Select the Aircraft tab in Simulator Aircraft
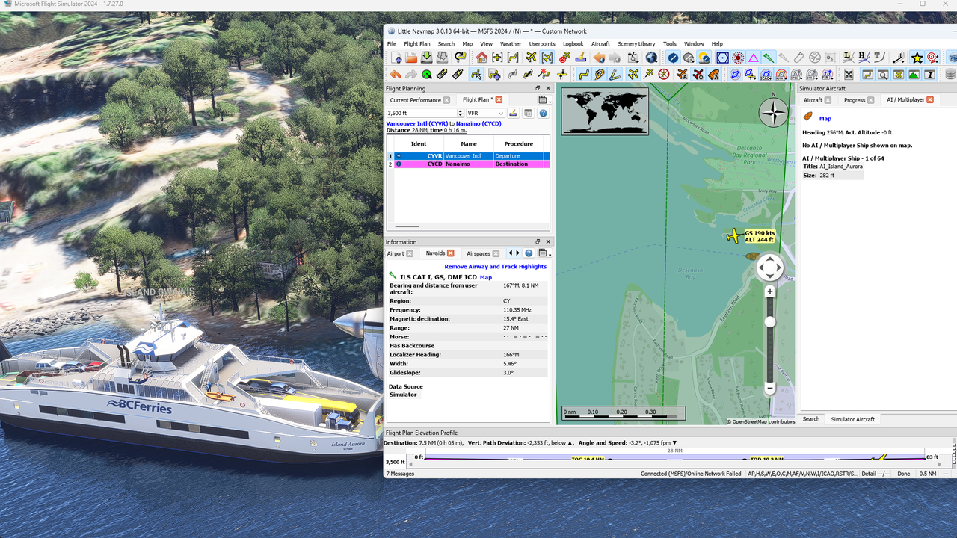Screen dimensions: 957x538 pos(813,100)
